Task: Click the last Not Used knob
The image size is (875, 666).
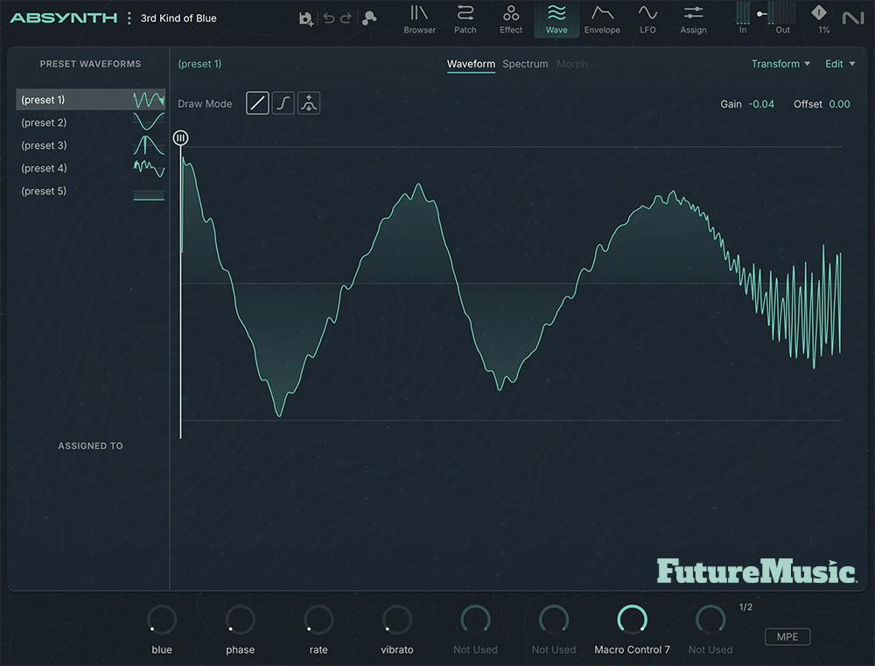Action: (710, 620)
